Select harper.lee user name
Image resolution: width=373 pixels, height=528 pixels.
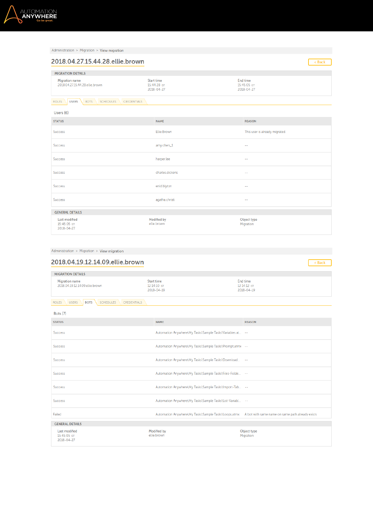(163, 159)
